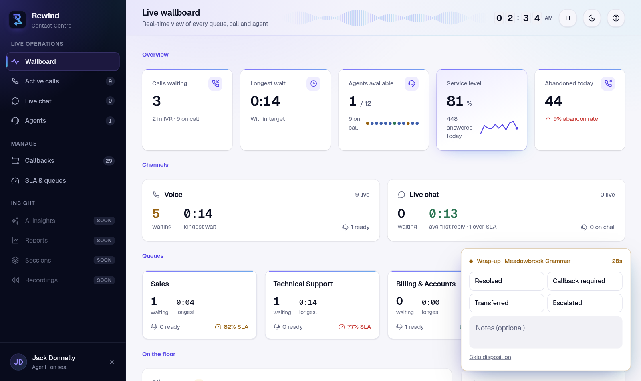The image size is (641, 381).
Task: Click the service level sparkline chart
Action: click(500, 127)
